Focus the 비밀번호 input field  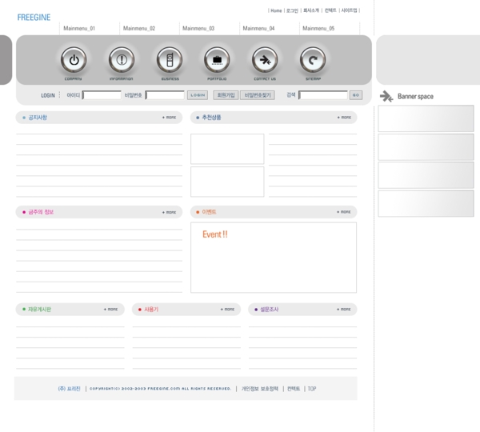pos(165,95)
